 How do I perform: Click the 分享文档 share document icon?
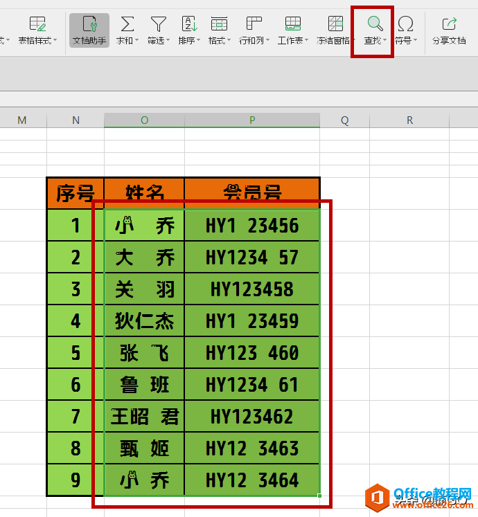tap(449, 24)
